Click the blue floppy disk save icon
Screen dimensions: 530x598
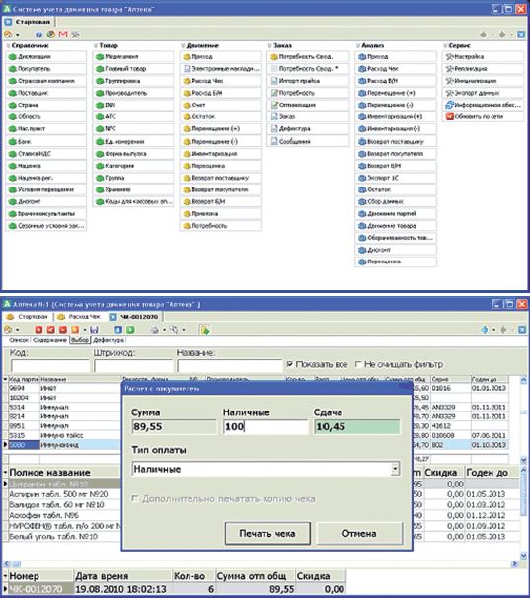[94, 330]
